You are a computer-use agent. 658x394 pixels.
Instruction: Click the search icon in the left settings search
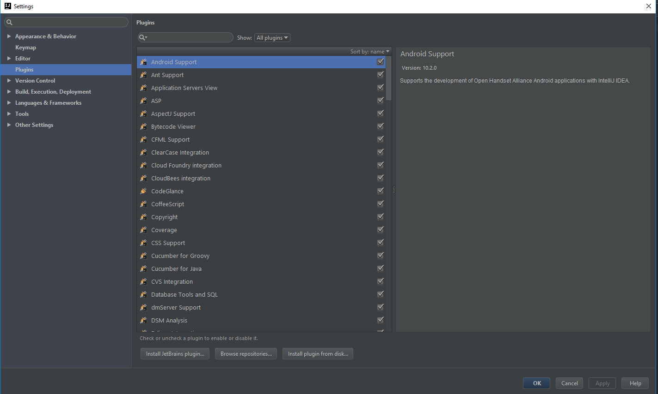[10, 22]
